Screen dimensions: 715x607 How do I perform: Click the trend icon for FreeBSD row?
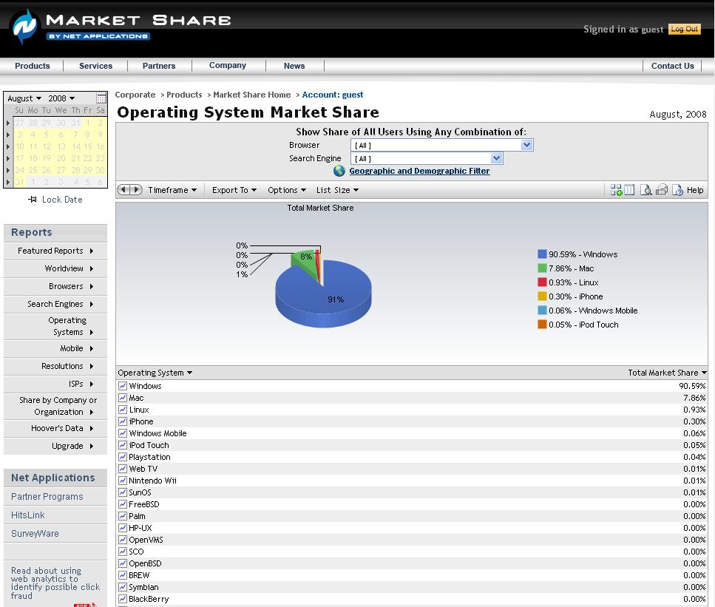(x=123, y=504)
